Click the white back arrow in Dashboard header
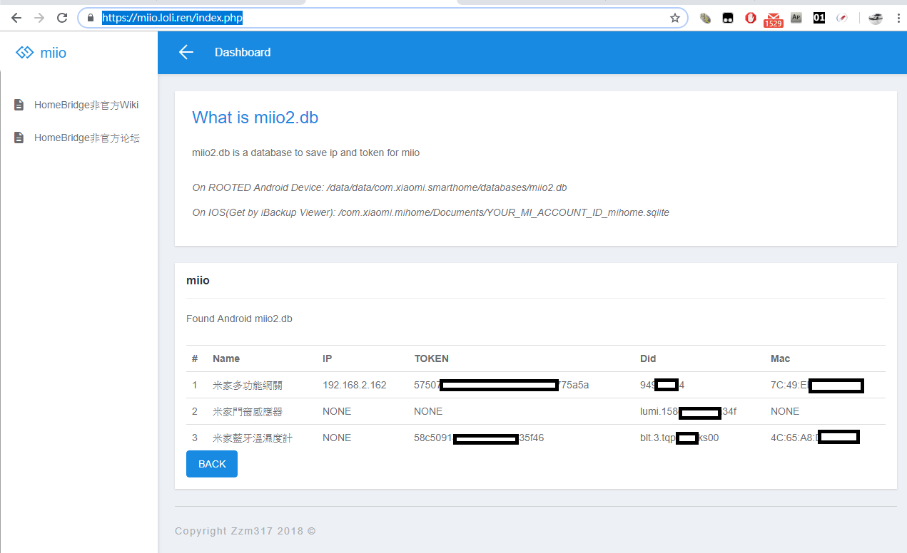 [186, 52]
